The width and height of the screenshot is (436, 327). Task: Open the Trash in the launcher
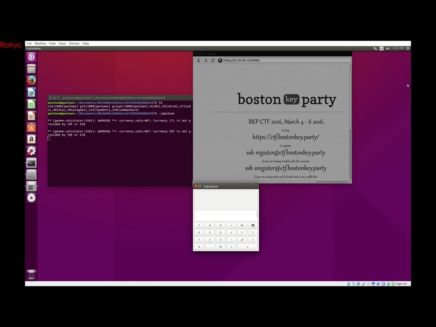point(31,275)
